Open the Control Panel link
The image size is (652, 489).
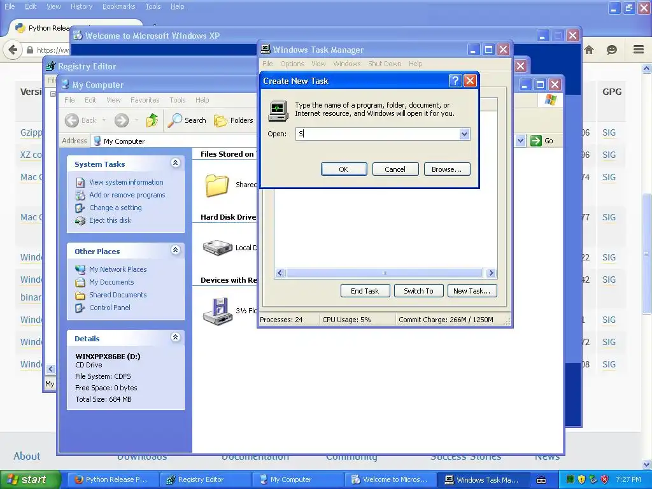coord(110,308)
